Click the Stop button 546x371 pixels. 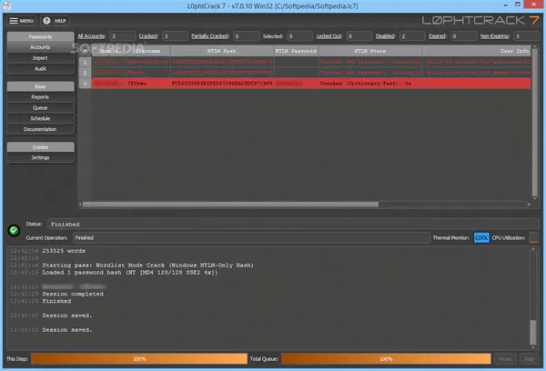click(529, 359)
